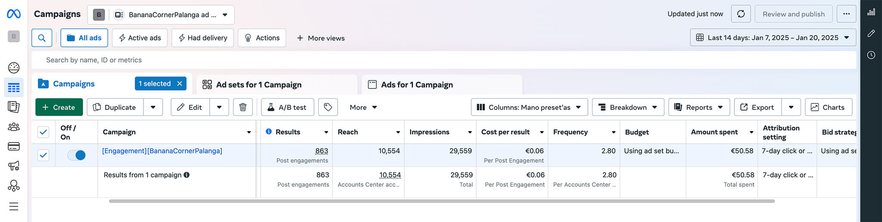Open the edit pencil in the right rail
This screenshot has width=882, height=222.
point(871,33)
